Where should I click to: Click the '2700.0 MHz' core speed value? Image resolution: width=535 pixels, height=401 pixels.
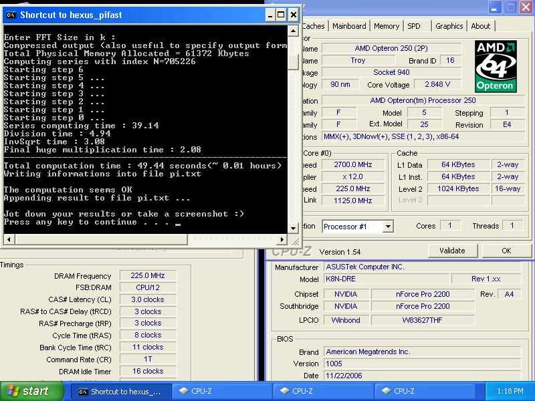pyautogui.click(x=353, y=164)
